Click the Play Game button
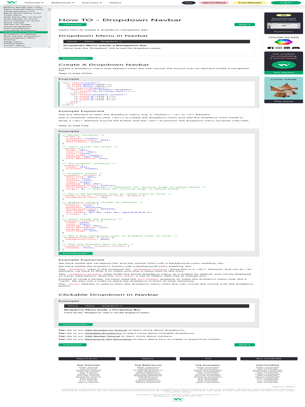The height and width of the screenshot is (407, 305). (284, 101)
